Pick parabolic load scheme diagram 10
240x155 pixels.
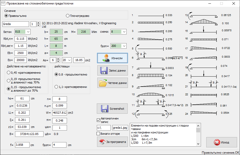coord(151,94)
